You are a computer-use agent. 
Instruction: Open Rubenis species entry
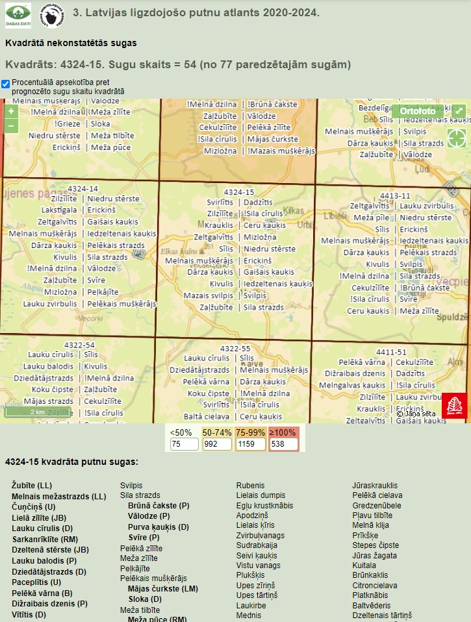pyautogui.click(x=250, y=486)
